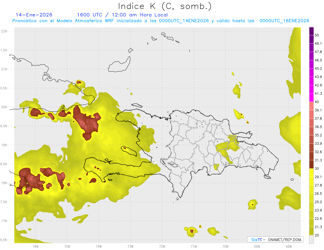Click the time label "1600 UTC / 12:00 am Hora Local"

point(122,15)
